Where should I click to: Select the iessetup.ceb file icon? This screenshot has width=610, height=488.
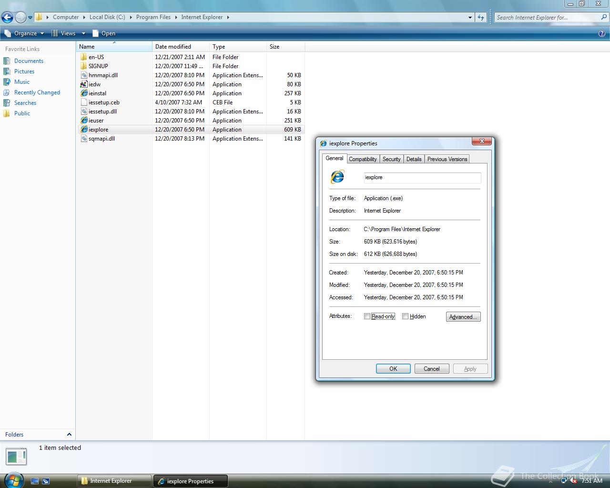[84, 102]
